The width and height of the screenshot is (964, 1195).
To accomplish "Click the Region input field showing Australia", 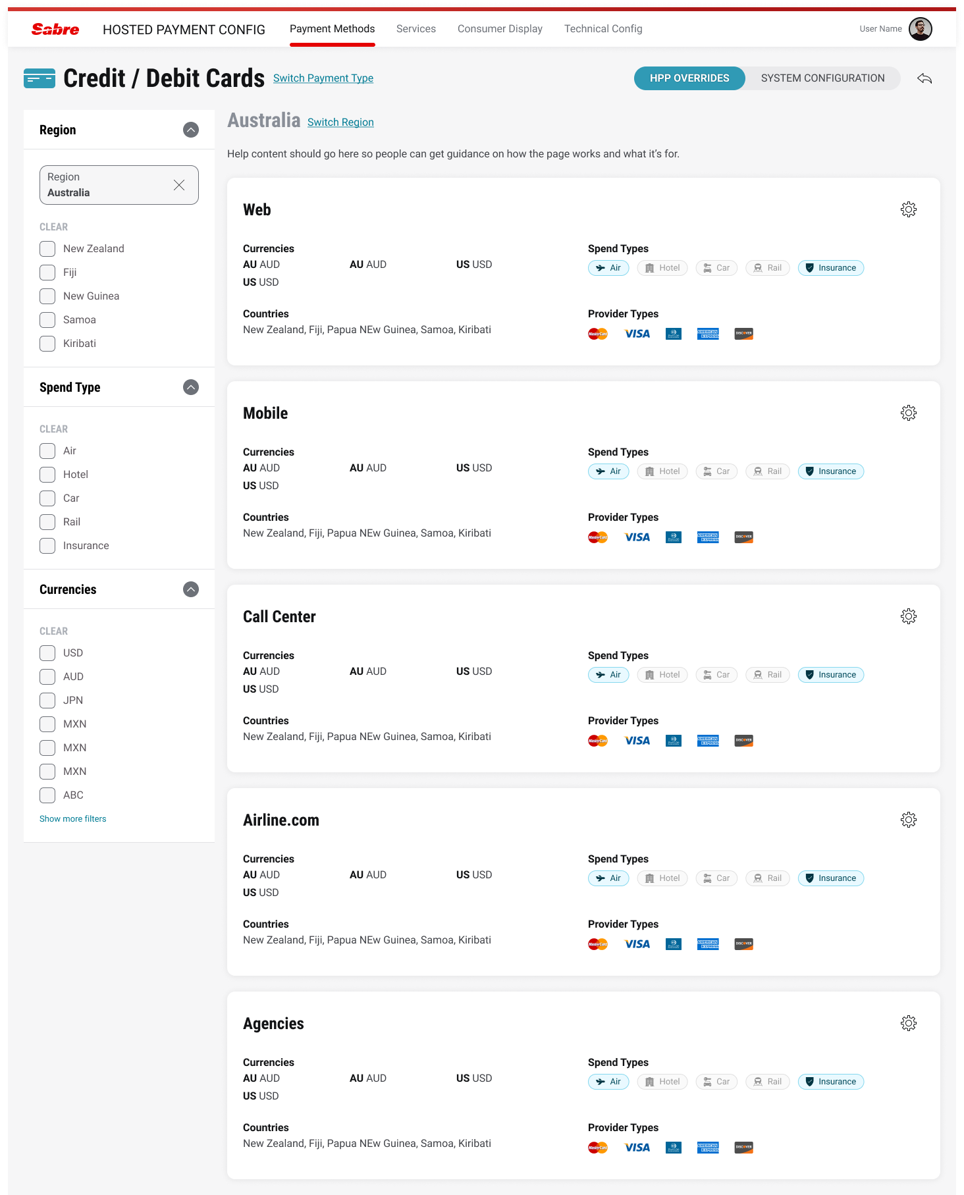I will [x=119, y=185].
